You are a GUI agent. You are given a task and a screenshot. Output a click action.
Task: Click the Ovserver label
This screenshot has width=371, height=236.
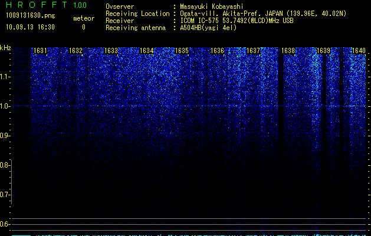(x=120, y=6)
